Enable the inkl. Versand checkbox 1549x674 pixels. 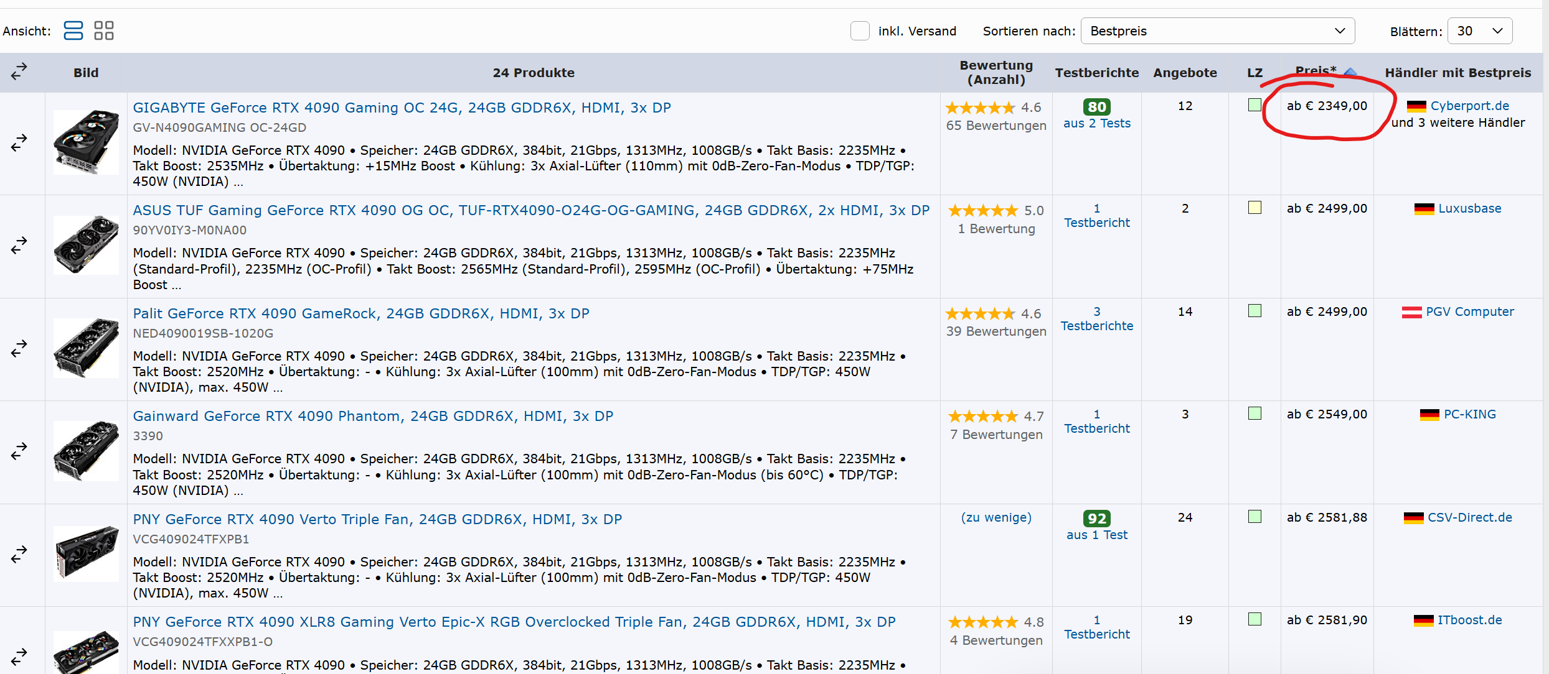[860, 31]
